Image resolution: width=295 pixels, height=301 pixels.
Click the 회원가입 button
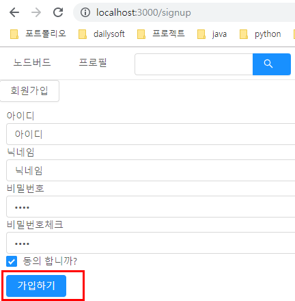(x=29, y=91)
